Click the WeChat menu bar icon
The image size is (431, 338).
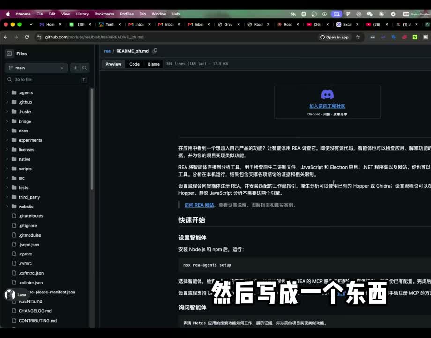(x=370, y=14)
